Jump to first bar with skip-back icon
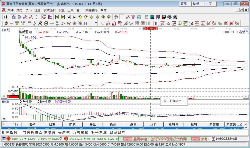250x148 pixels. coord(57,17)
